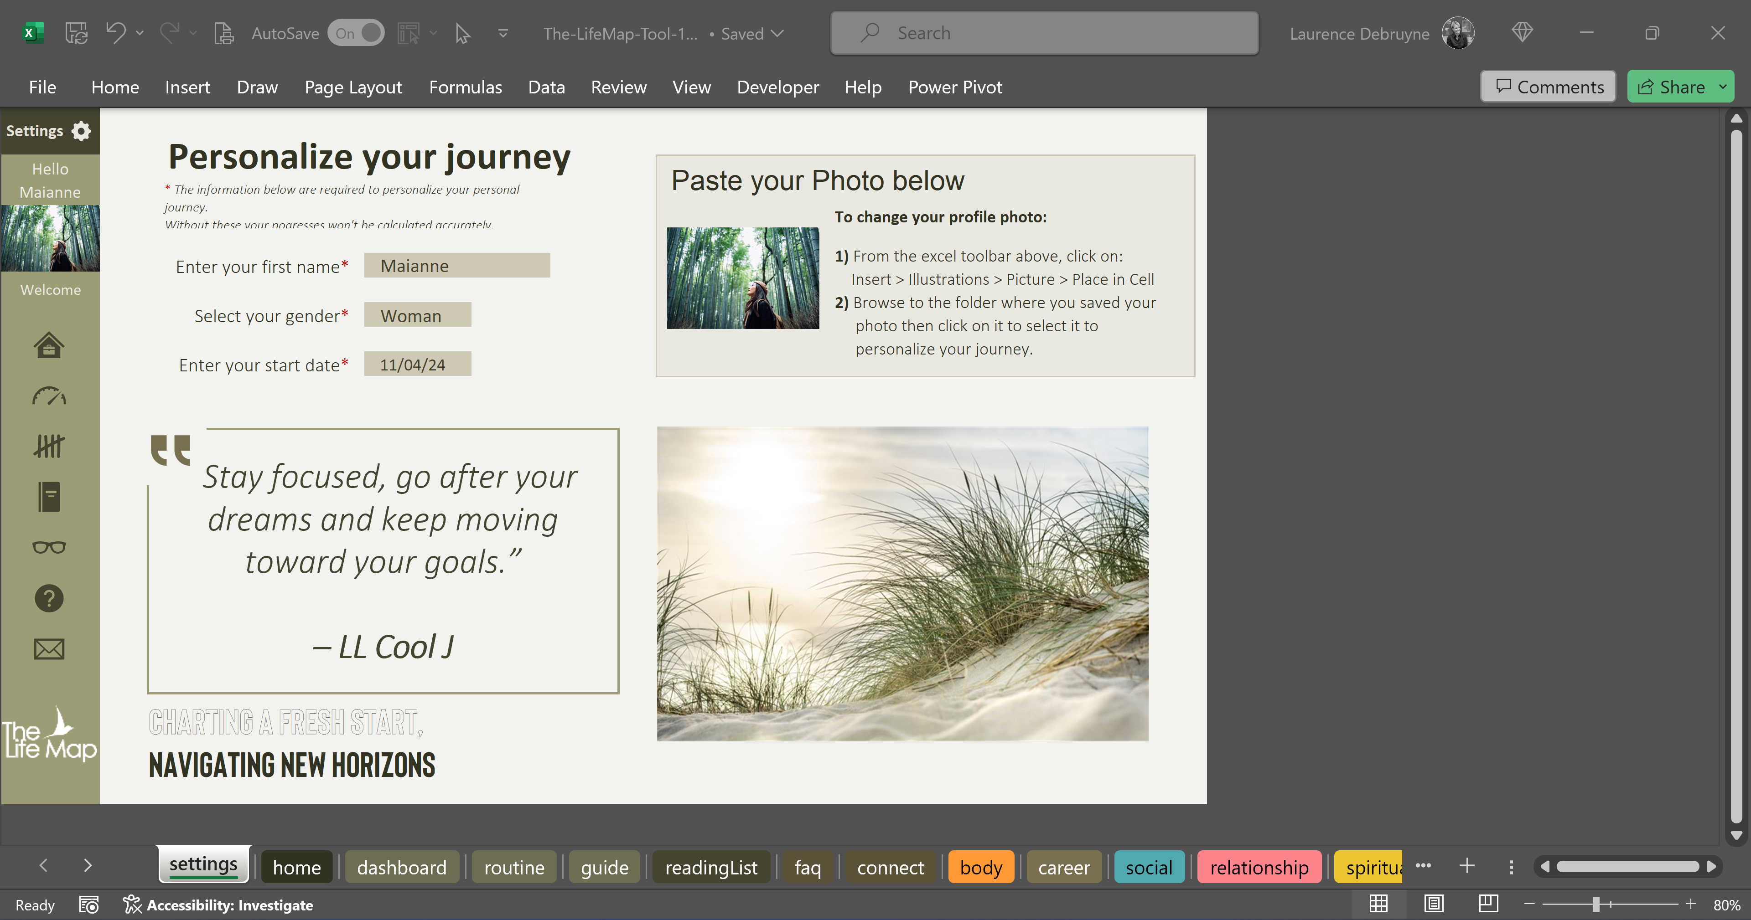Image resolution: width=1751 pixels, height=920 pixels.
Task: Click the zoom in plus icon
Action: pyautogui.click(x=1691, y=904)
